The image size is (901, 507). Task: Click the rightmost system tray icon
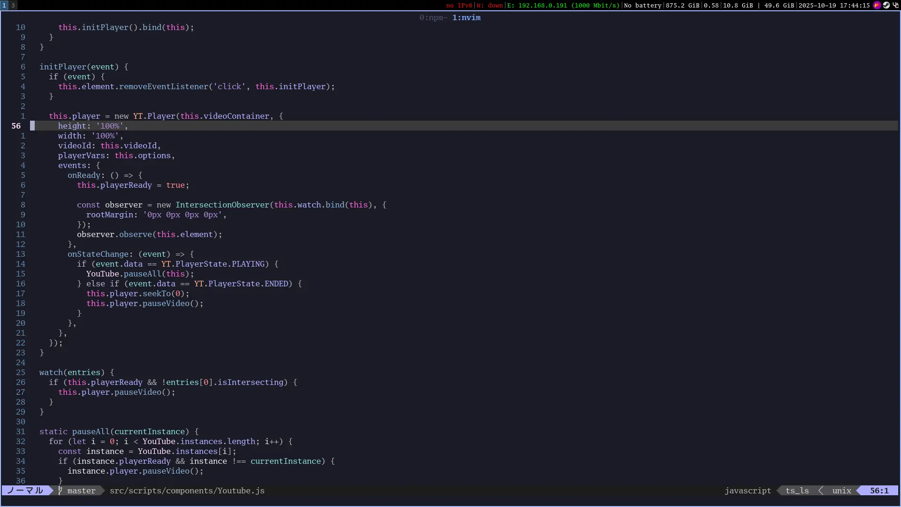click(895, 5)
